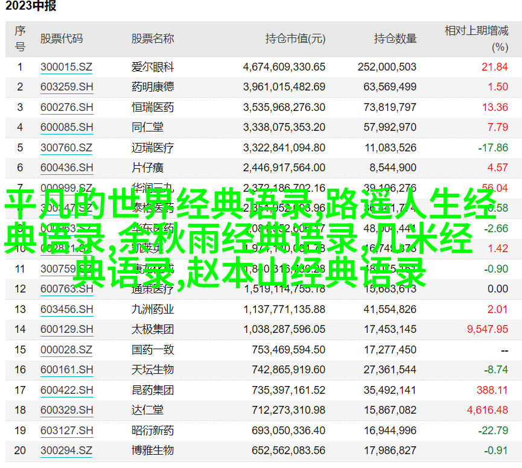Click market value 1,137,771,135.88

pyautogui.click(x=284, y=309)
